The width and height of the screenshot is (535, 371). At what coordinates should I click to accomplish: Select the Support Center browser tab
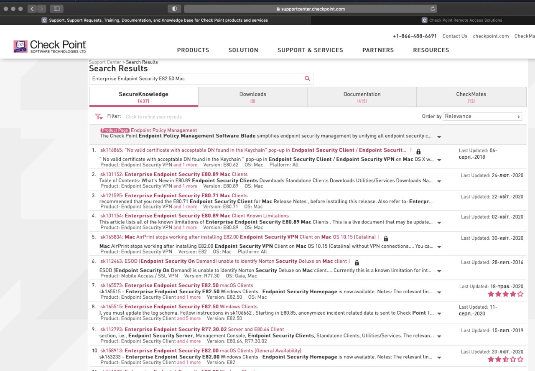pyautogui.click(x=155, y=20)
